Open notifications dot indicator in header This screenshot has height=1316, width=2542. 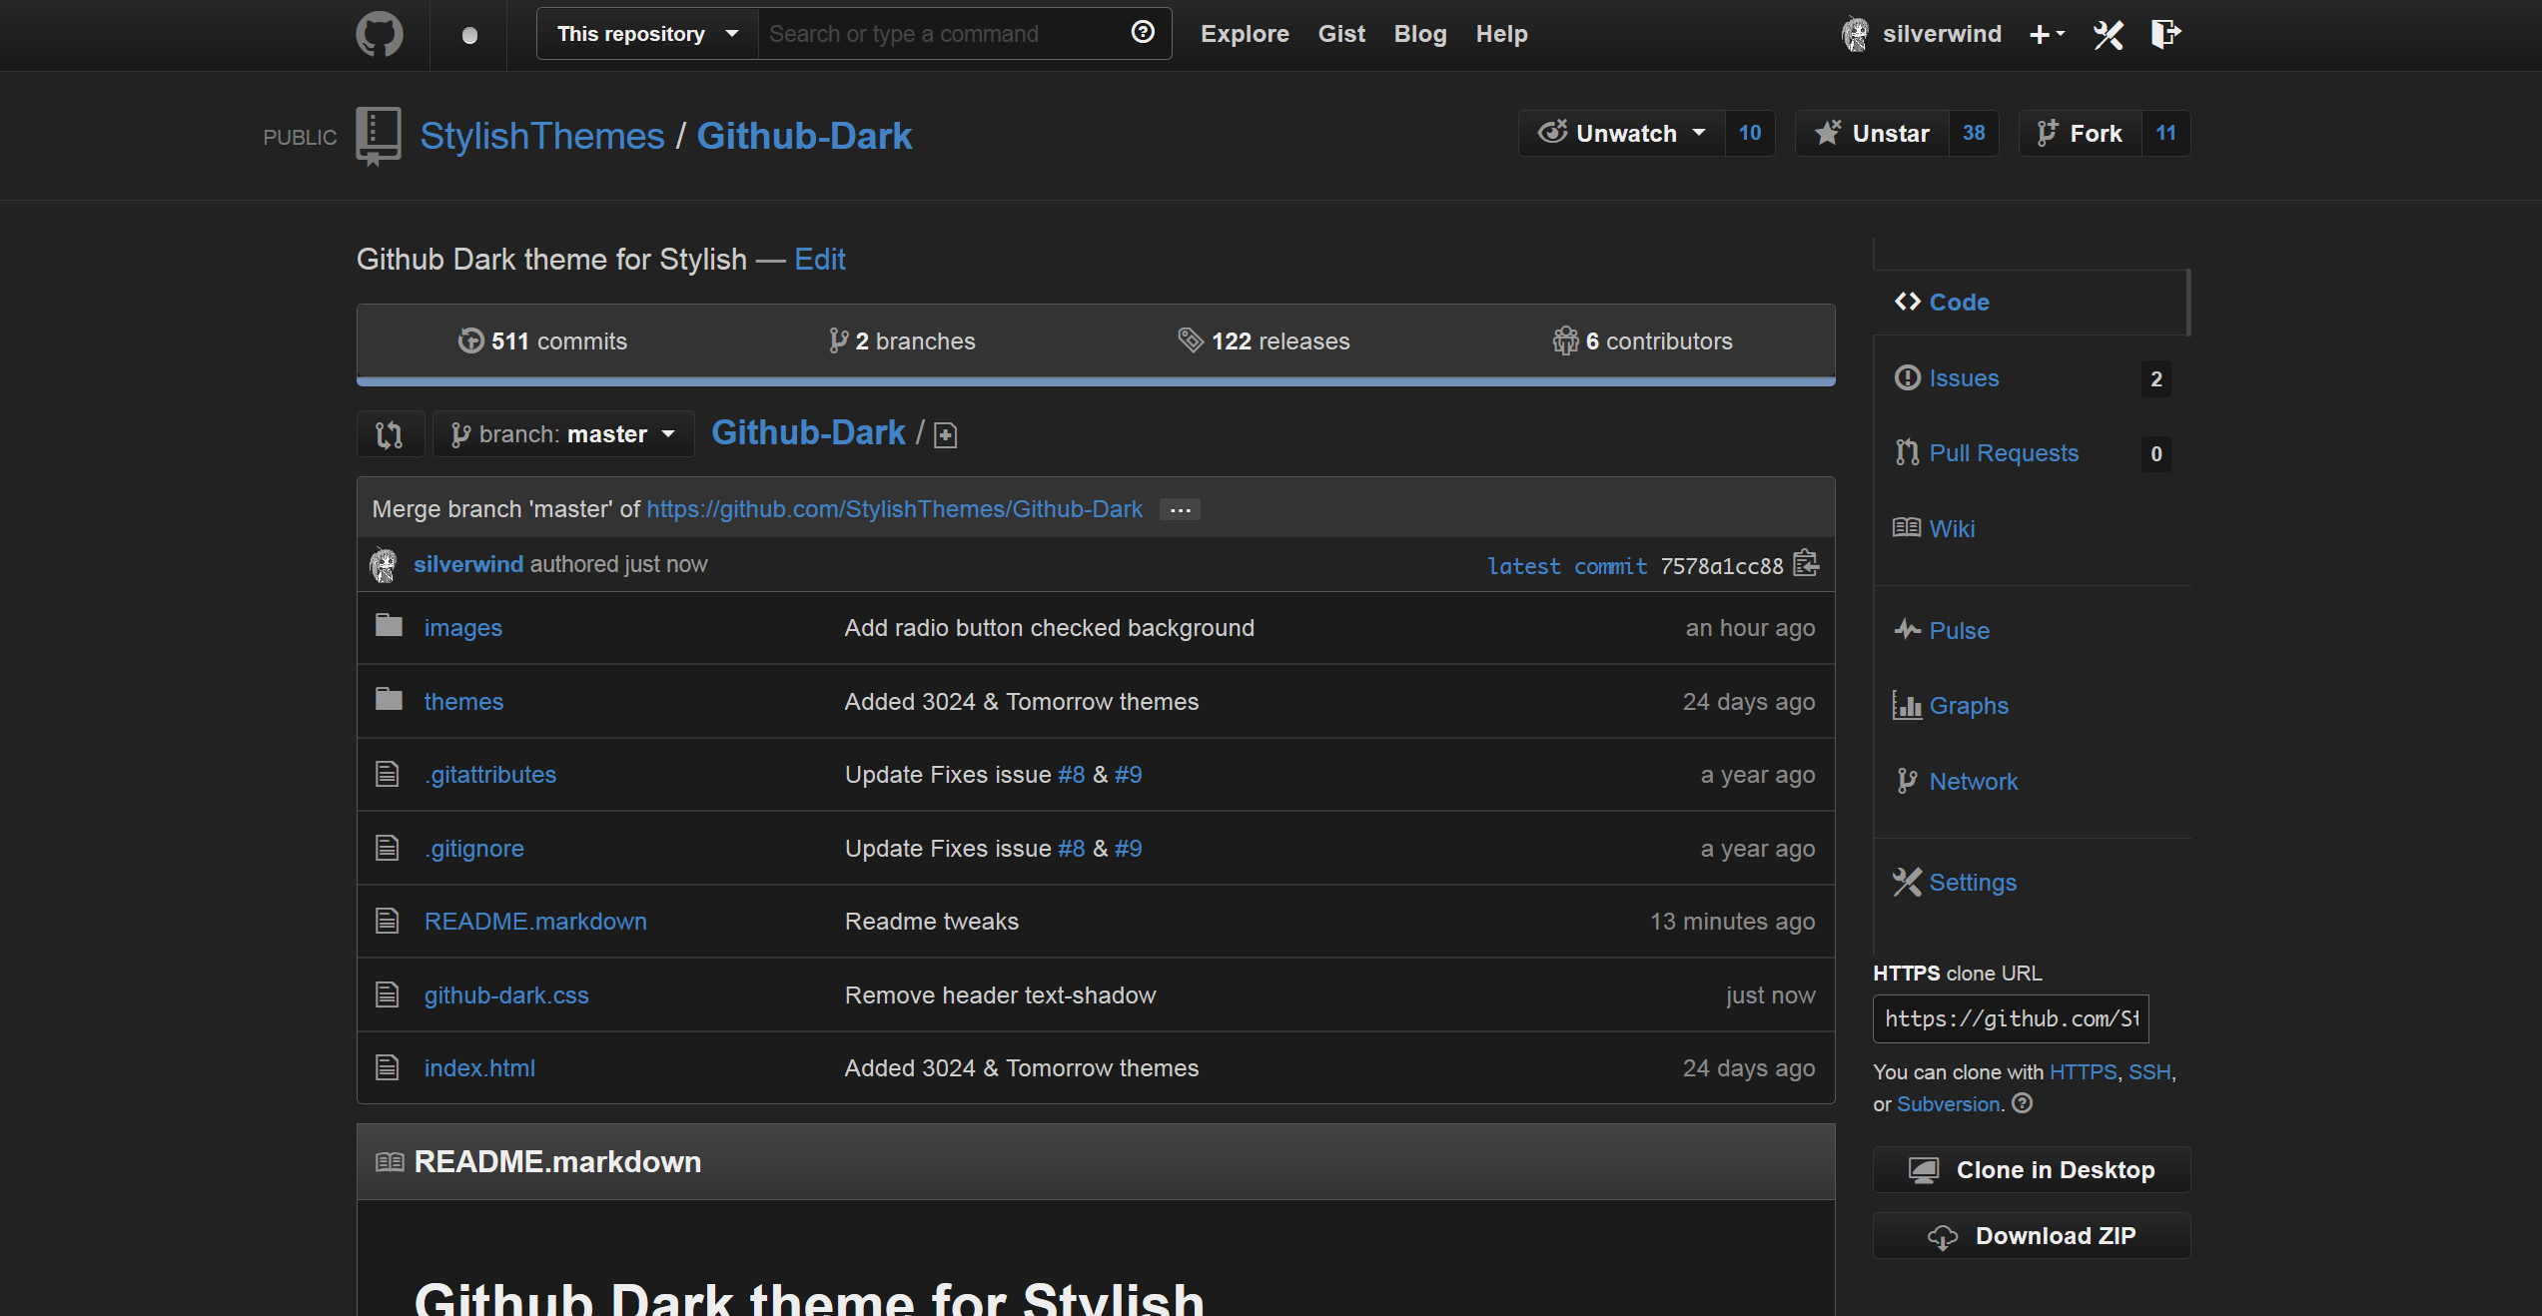[469, 36]
